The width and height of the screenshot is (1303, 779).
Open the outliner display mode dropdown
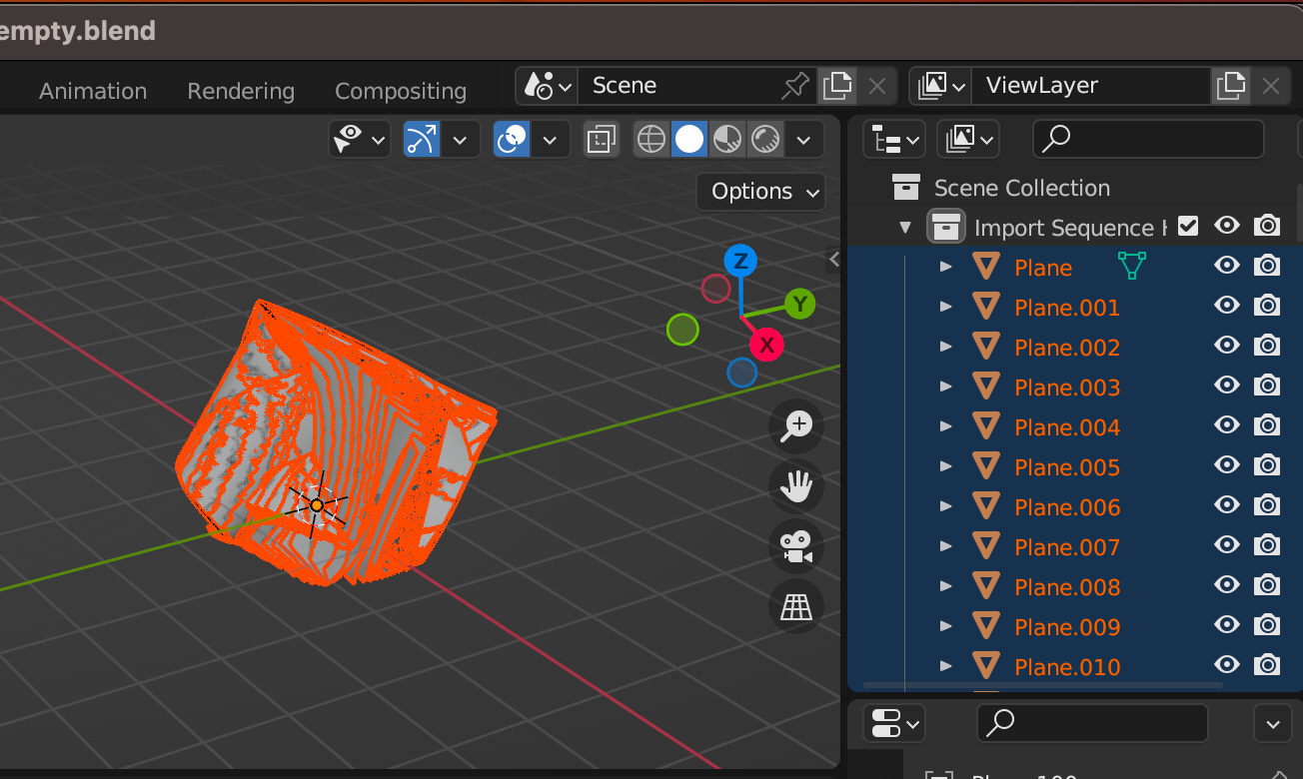[968, 139]
